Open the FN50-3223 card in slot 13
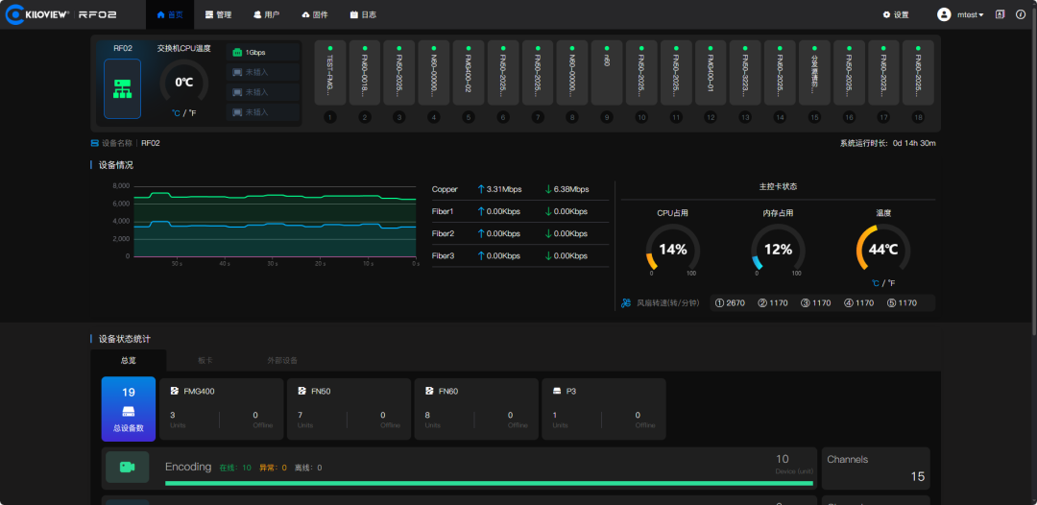 [745, 73]
